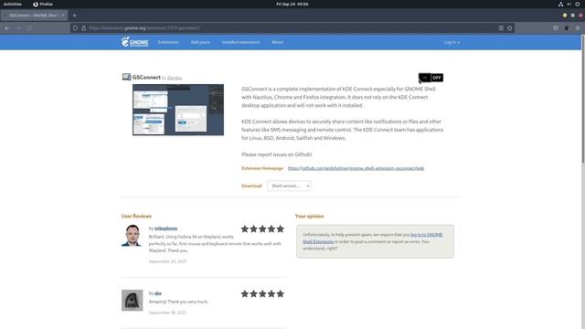The height and width of the screenshot is (329, 585).
Task: Click the site security padlock icon
Action: pos(83,28)
